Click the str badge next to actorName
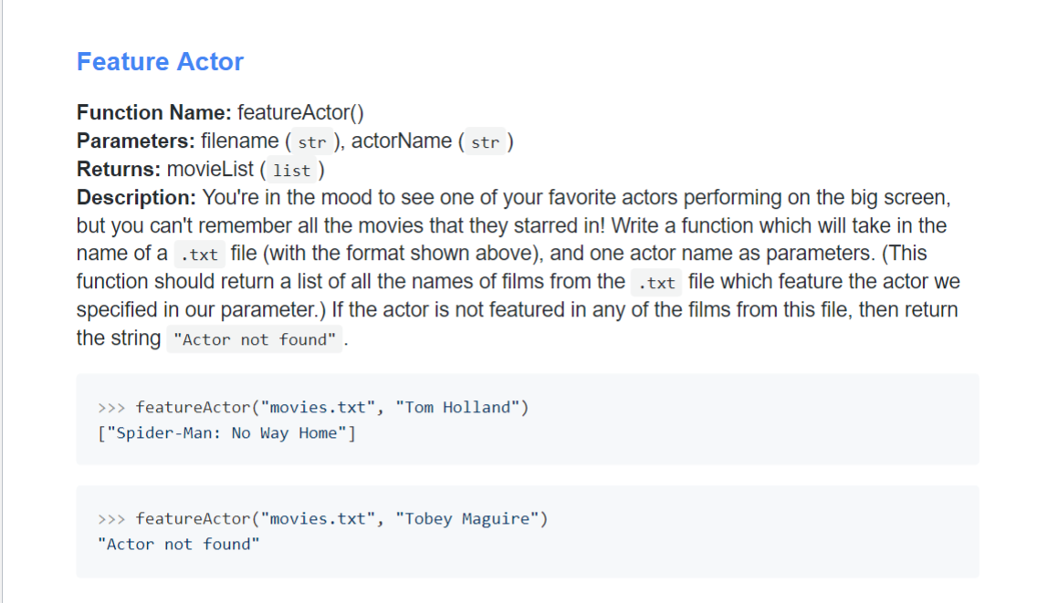Image resolution: width=1048 pixels, height=603 pixels. (485, 141)
